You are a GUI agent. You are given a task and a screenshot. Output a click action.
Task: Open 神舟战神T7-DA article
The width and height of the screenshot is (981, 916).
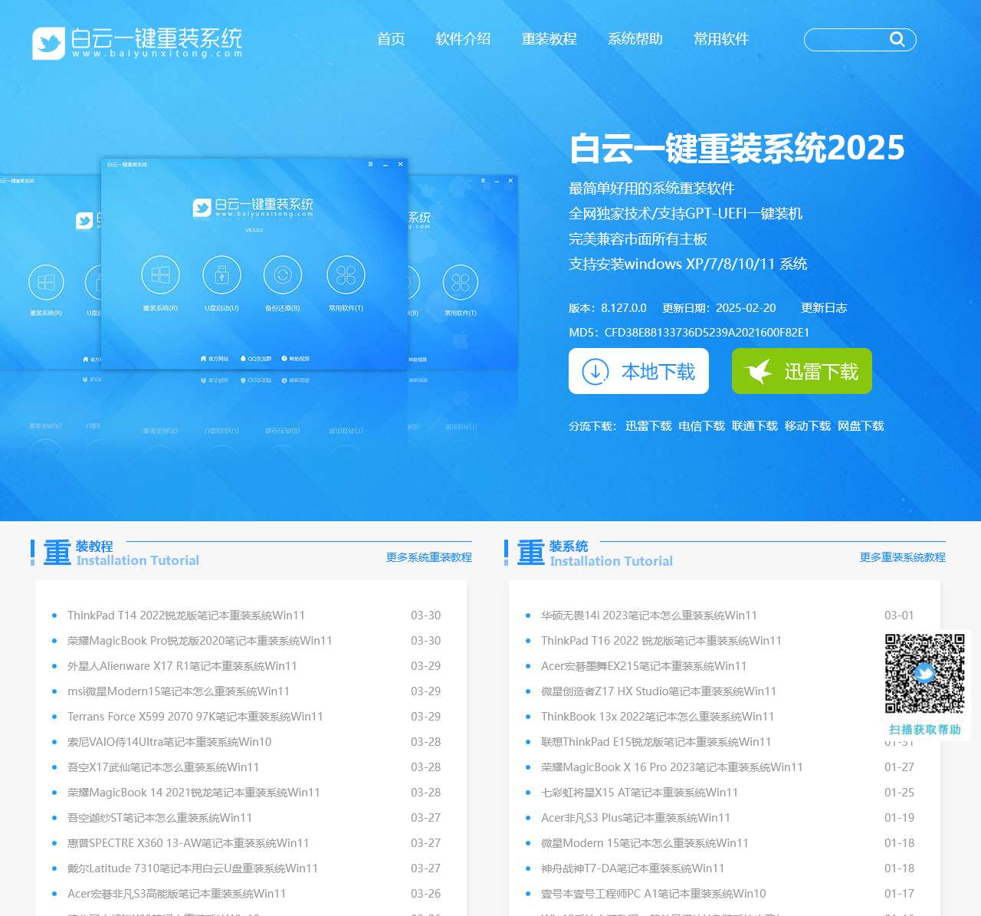(632, 868)
